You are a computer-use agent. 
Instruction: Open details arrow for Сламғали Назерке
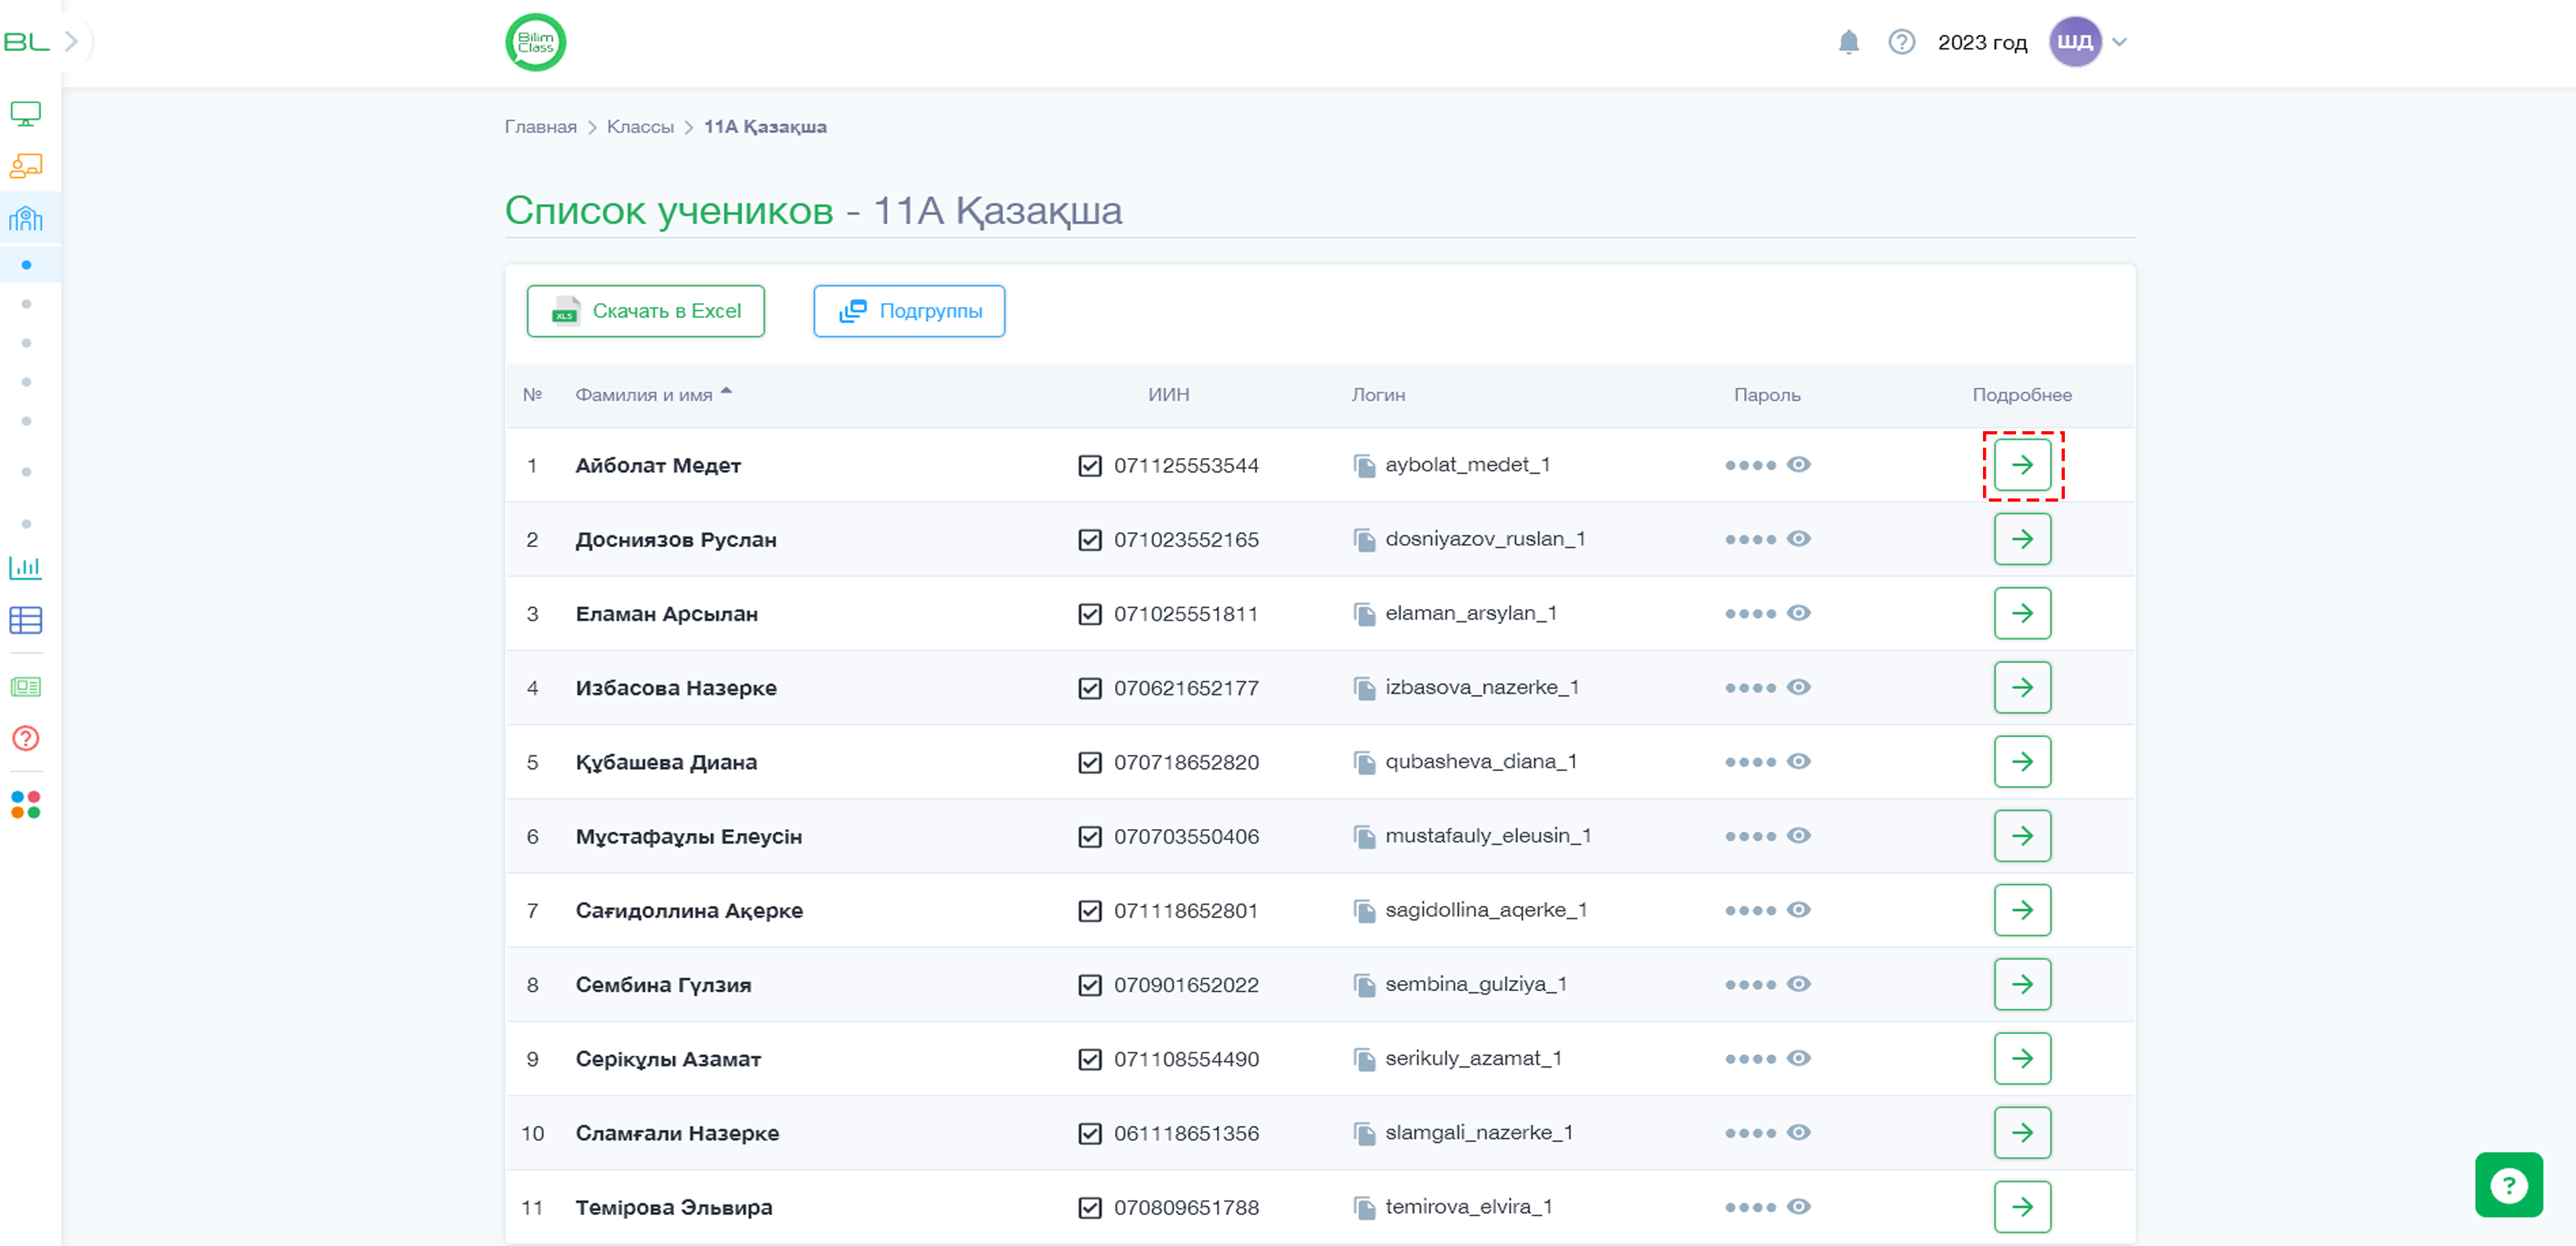[2022, 1132]
